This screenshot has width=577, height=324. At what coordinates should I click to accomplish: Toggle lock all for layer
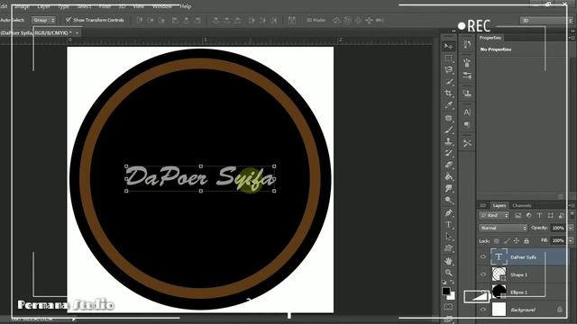(x=527, y=241)
